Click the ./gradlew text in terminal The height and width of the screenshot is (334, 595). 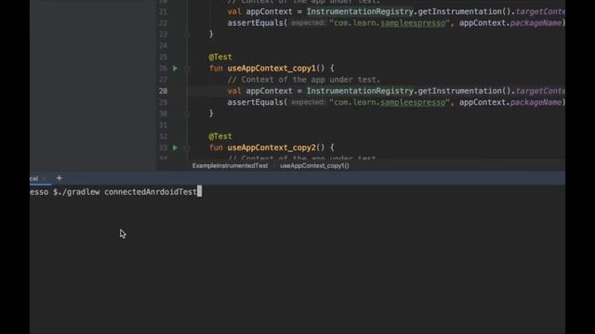pyautogui.click(x=78, y=192)
